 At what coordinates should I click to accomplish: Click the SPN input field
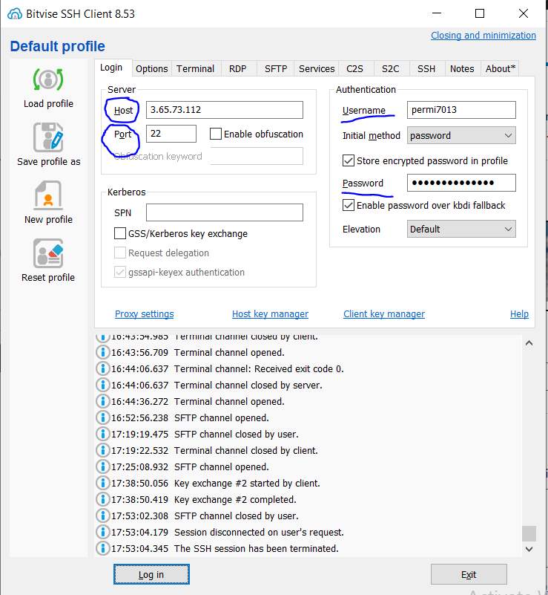point(225,212)
